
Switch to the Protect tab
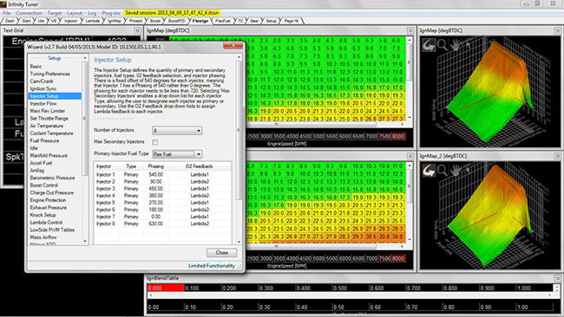point(135,21)
